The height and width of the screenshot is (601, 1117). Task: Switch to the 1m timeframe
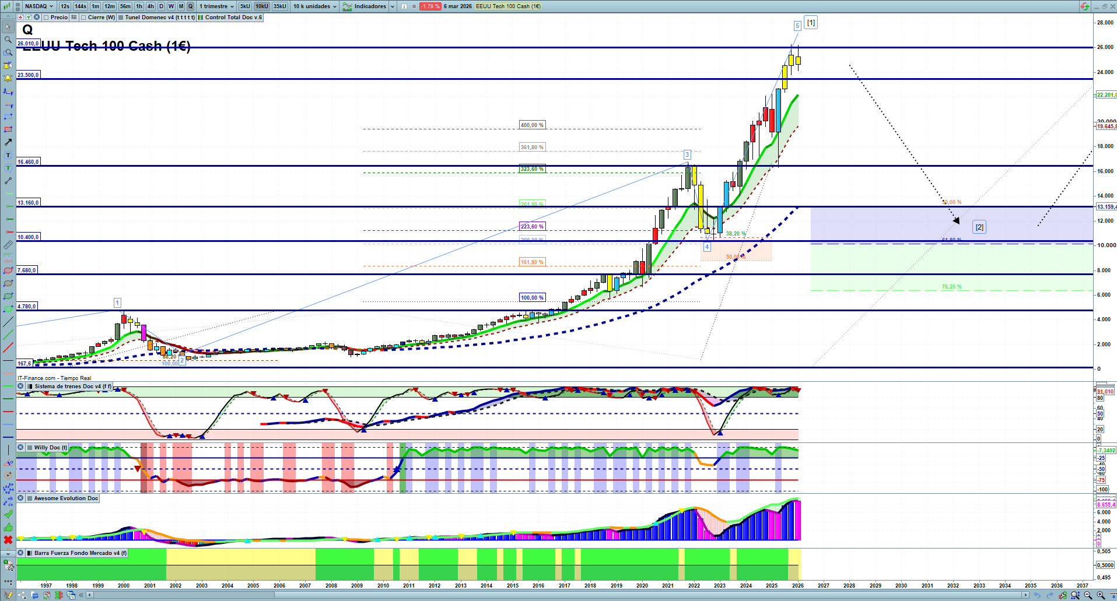95,6
